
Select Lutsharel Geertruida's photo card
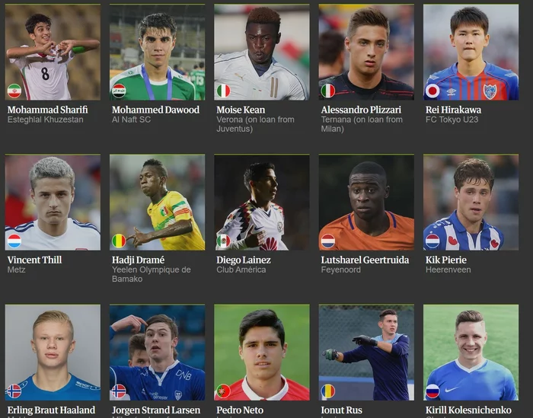pos(366,203)
